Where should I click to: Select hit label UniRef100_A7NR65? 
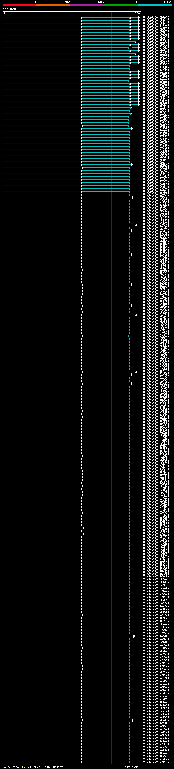[x=156, y=279]
